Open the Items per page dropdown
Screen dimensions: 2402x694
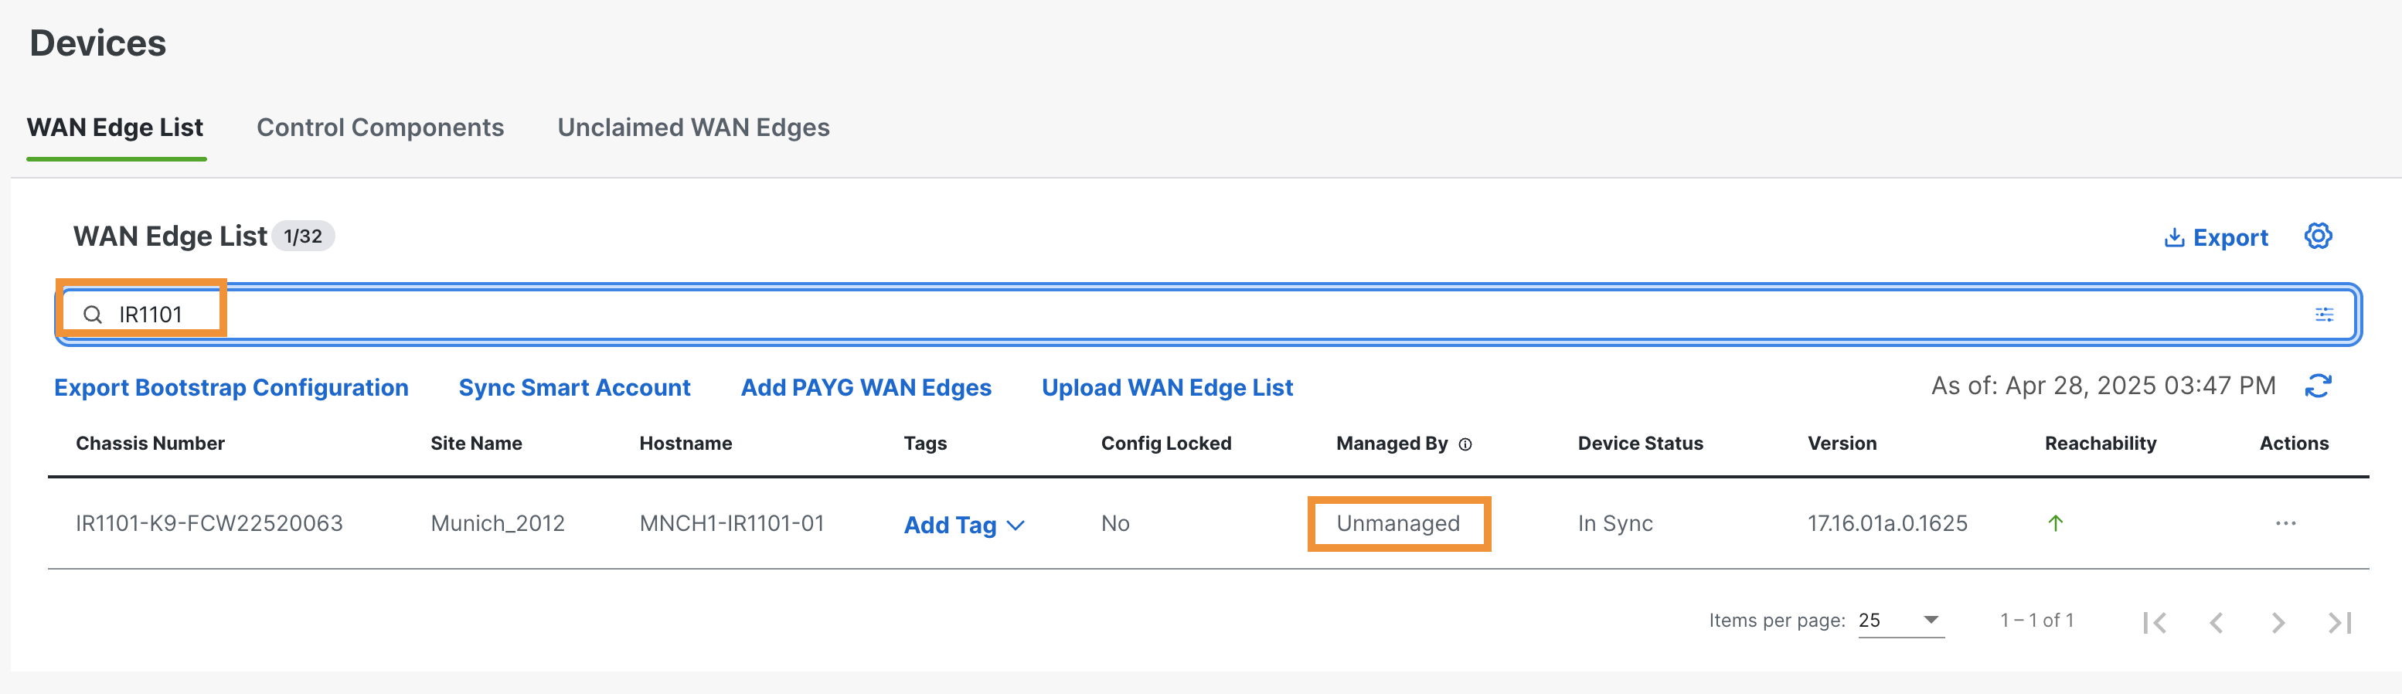1900,621
